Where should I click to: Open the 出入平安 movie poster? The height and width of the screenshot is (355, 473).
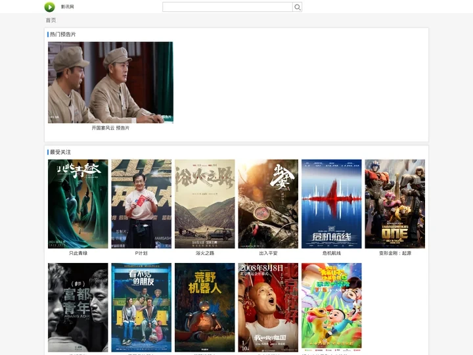pos(268,204)
